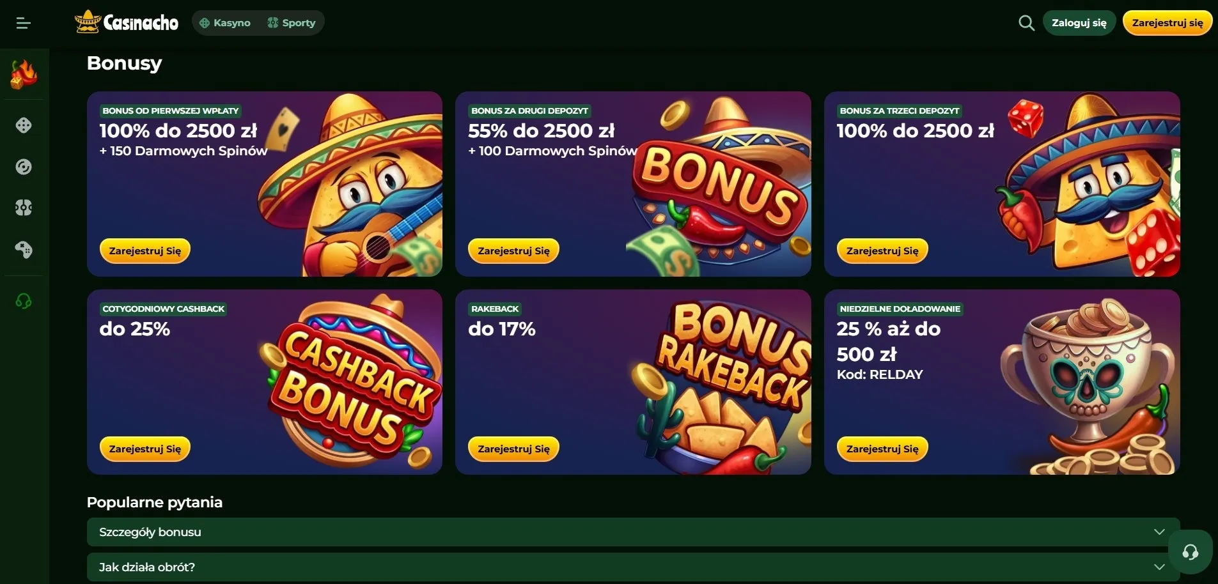
Task: Click the Zaloguj się button
Action: (1079, 23)
